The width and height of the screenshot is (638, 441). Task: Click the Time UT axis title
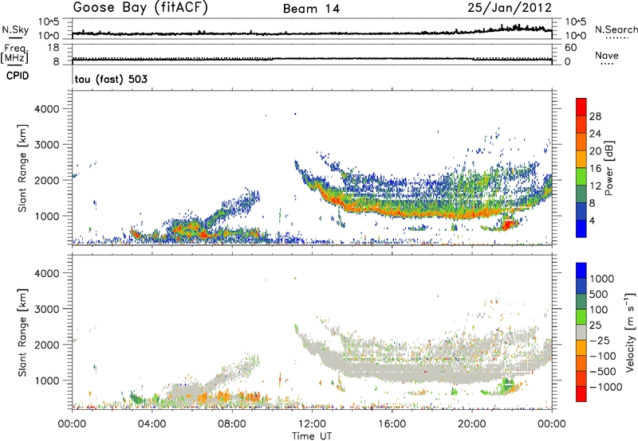click(x=312, y=436)
